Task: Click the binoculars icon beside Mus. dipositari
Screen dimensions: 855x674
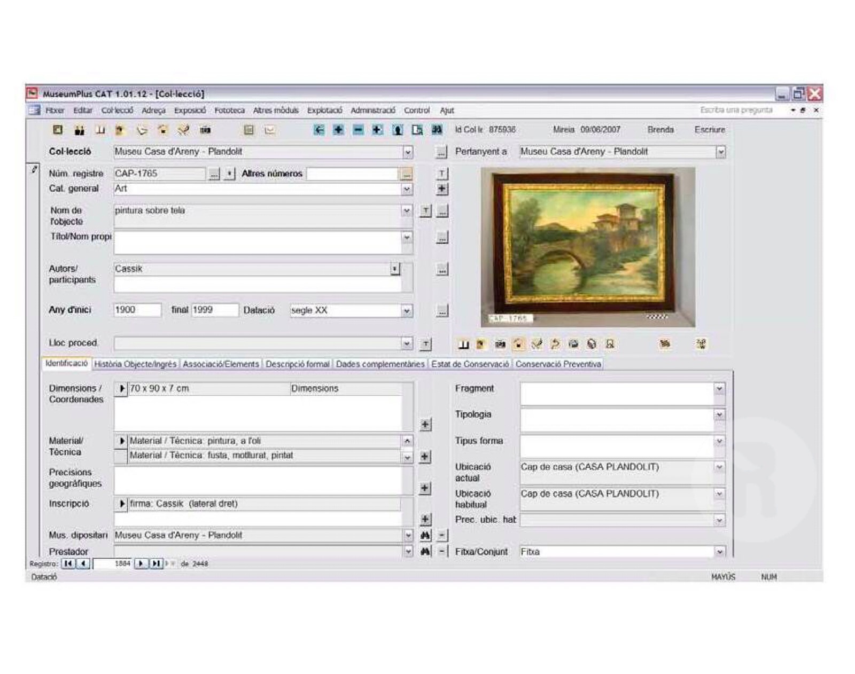Action: tap(425, 535)
